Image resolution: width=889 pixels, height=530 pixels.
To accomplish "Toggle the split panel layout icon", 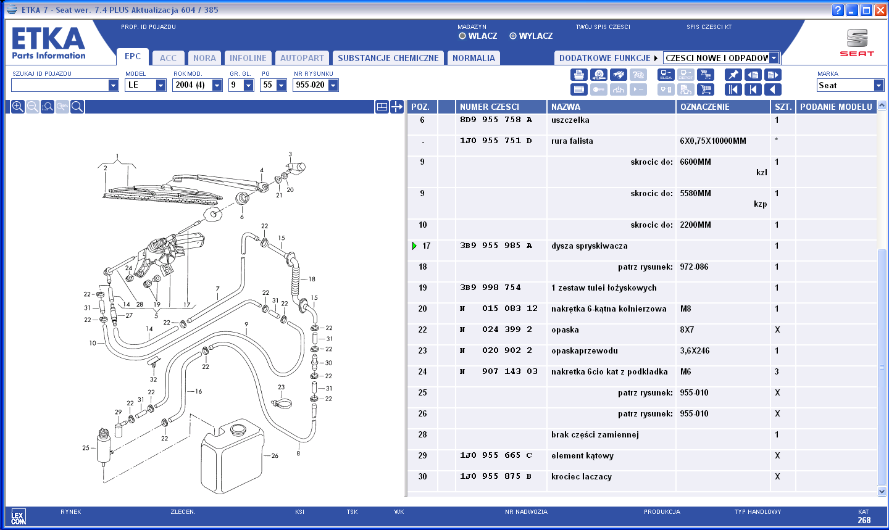I will pyautogui.click(x=382, y=107).
